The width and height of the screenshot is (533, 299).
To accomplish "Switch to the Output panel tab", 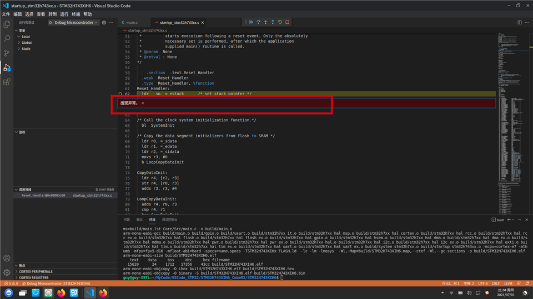I will click(139, 220).
